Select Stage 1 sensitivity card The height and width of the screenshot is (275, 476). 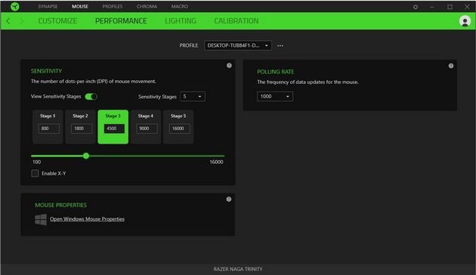point(48,127)
